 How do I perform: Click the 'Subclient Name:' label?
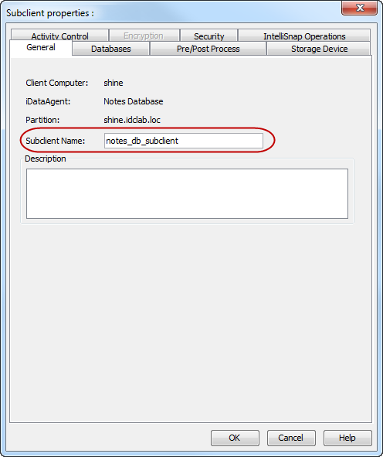tap(56, 141)
